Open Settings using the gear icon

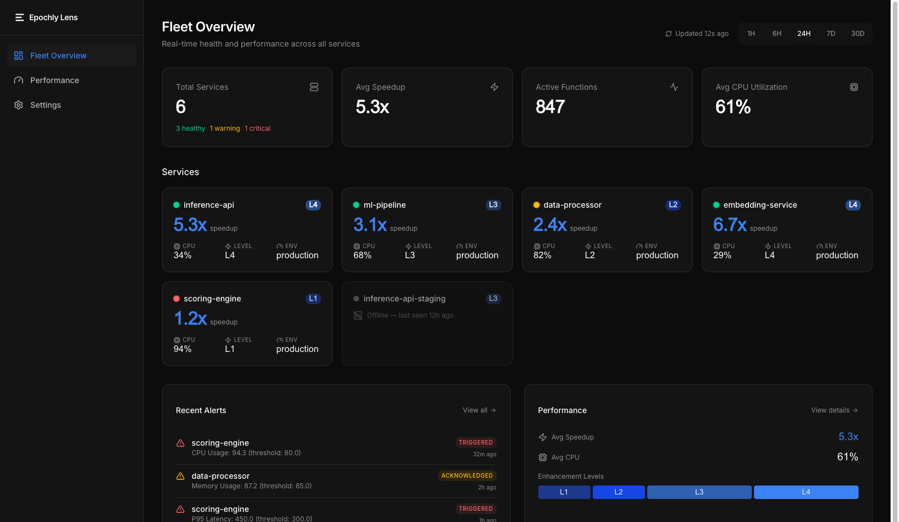tap(18, 105)
